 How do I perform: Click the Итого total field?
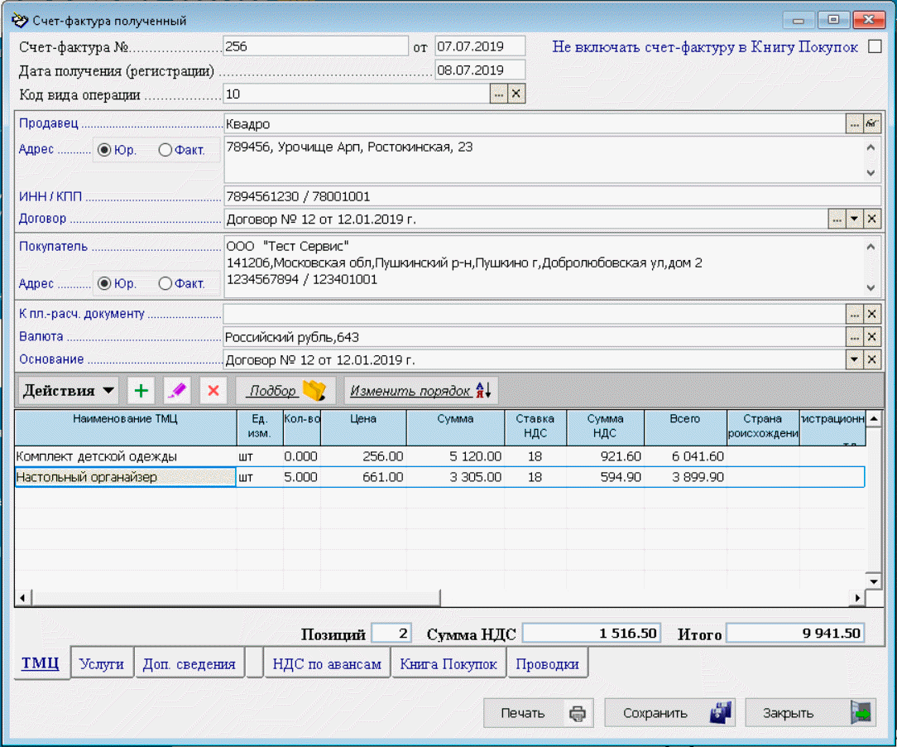click(795, 633)
